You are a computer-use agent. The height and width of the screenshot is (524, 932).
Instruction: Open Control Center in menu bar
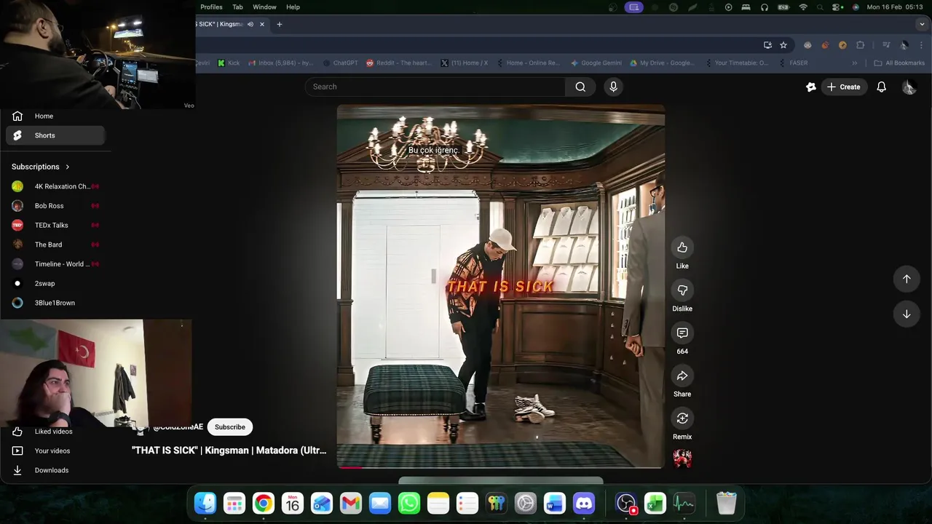(838, 7)
